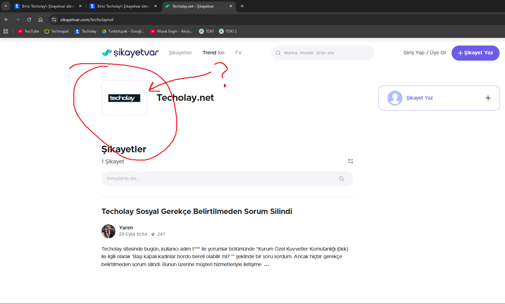The height and width of the screenshot is (304, 505).
Task: Expand the complaint text with three dots
Action: [267, 265]
